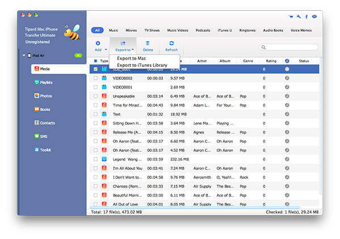Choose Export to Mac
This screenshot has height=239, width=340.
pyautogui.click(x=131, y=58)
